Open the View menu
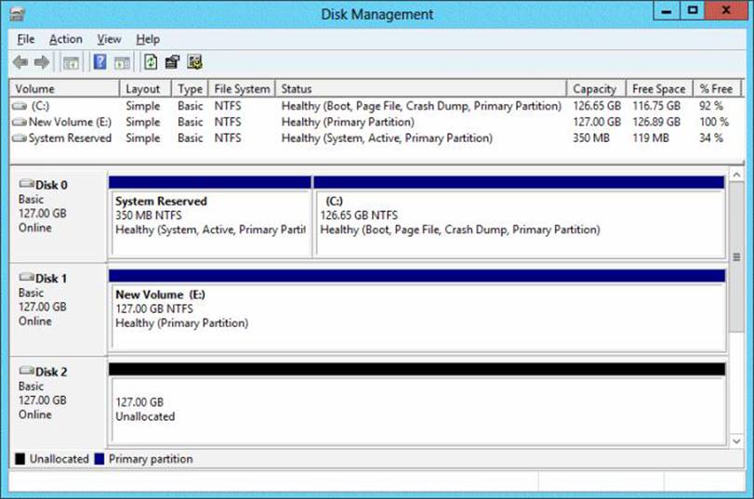 point(109,39)
